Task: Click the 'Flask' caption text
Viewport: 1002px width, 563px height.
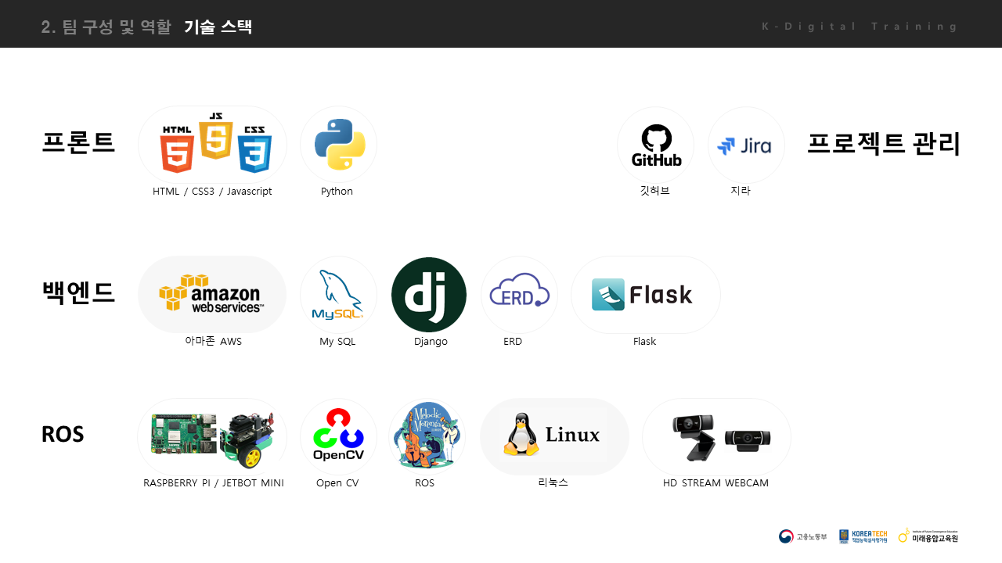Action: [x=644, y=342]
